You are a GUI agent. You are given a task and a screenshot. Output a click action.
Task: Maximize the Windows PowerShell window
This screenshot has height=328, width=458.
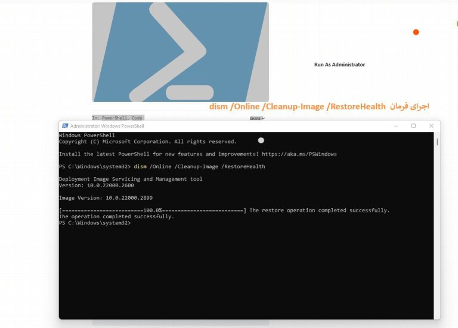point(413,126)
